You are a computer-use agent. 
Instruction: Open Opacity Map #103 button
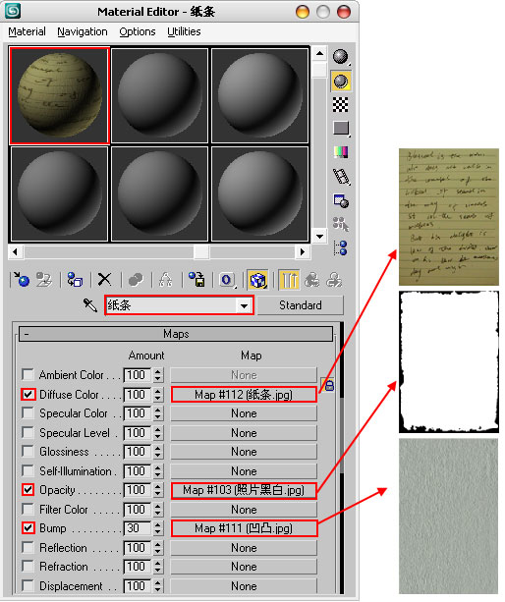(x=244, y=490)
